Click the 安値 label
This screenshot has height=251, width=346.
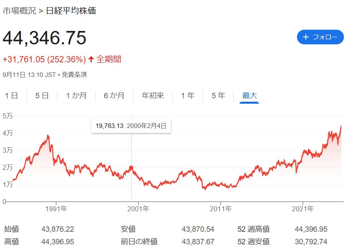[x=128, y=229]
